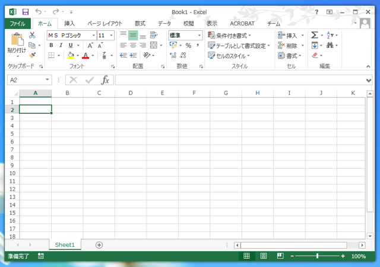The image size is (380, 267).
Task: Redo the last action
Action: 56,11
